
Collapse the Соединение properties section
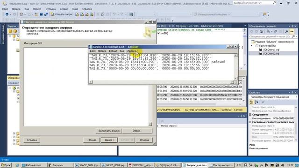(x=250, y=114)
